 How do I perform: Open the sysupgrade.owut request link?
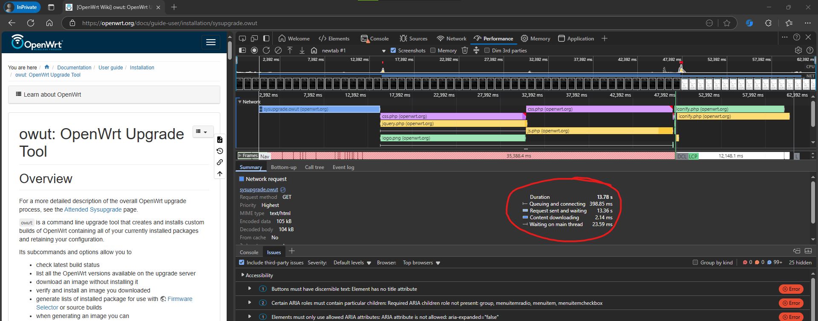click(259, 189)
